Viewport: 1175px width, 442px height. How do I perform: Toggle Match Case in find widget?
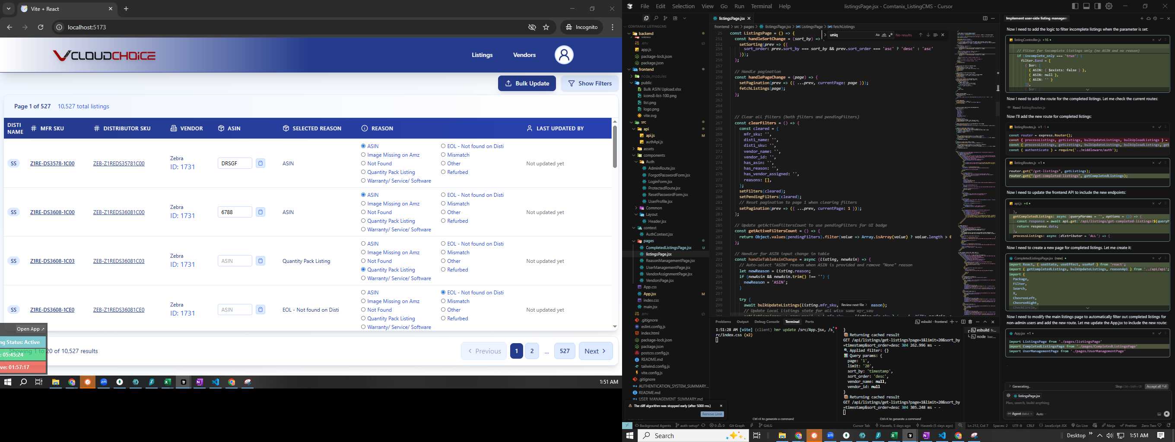click(x=877, y=35)
